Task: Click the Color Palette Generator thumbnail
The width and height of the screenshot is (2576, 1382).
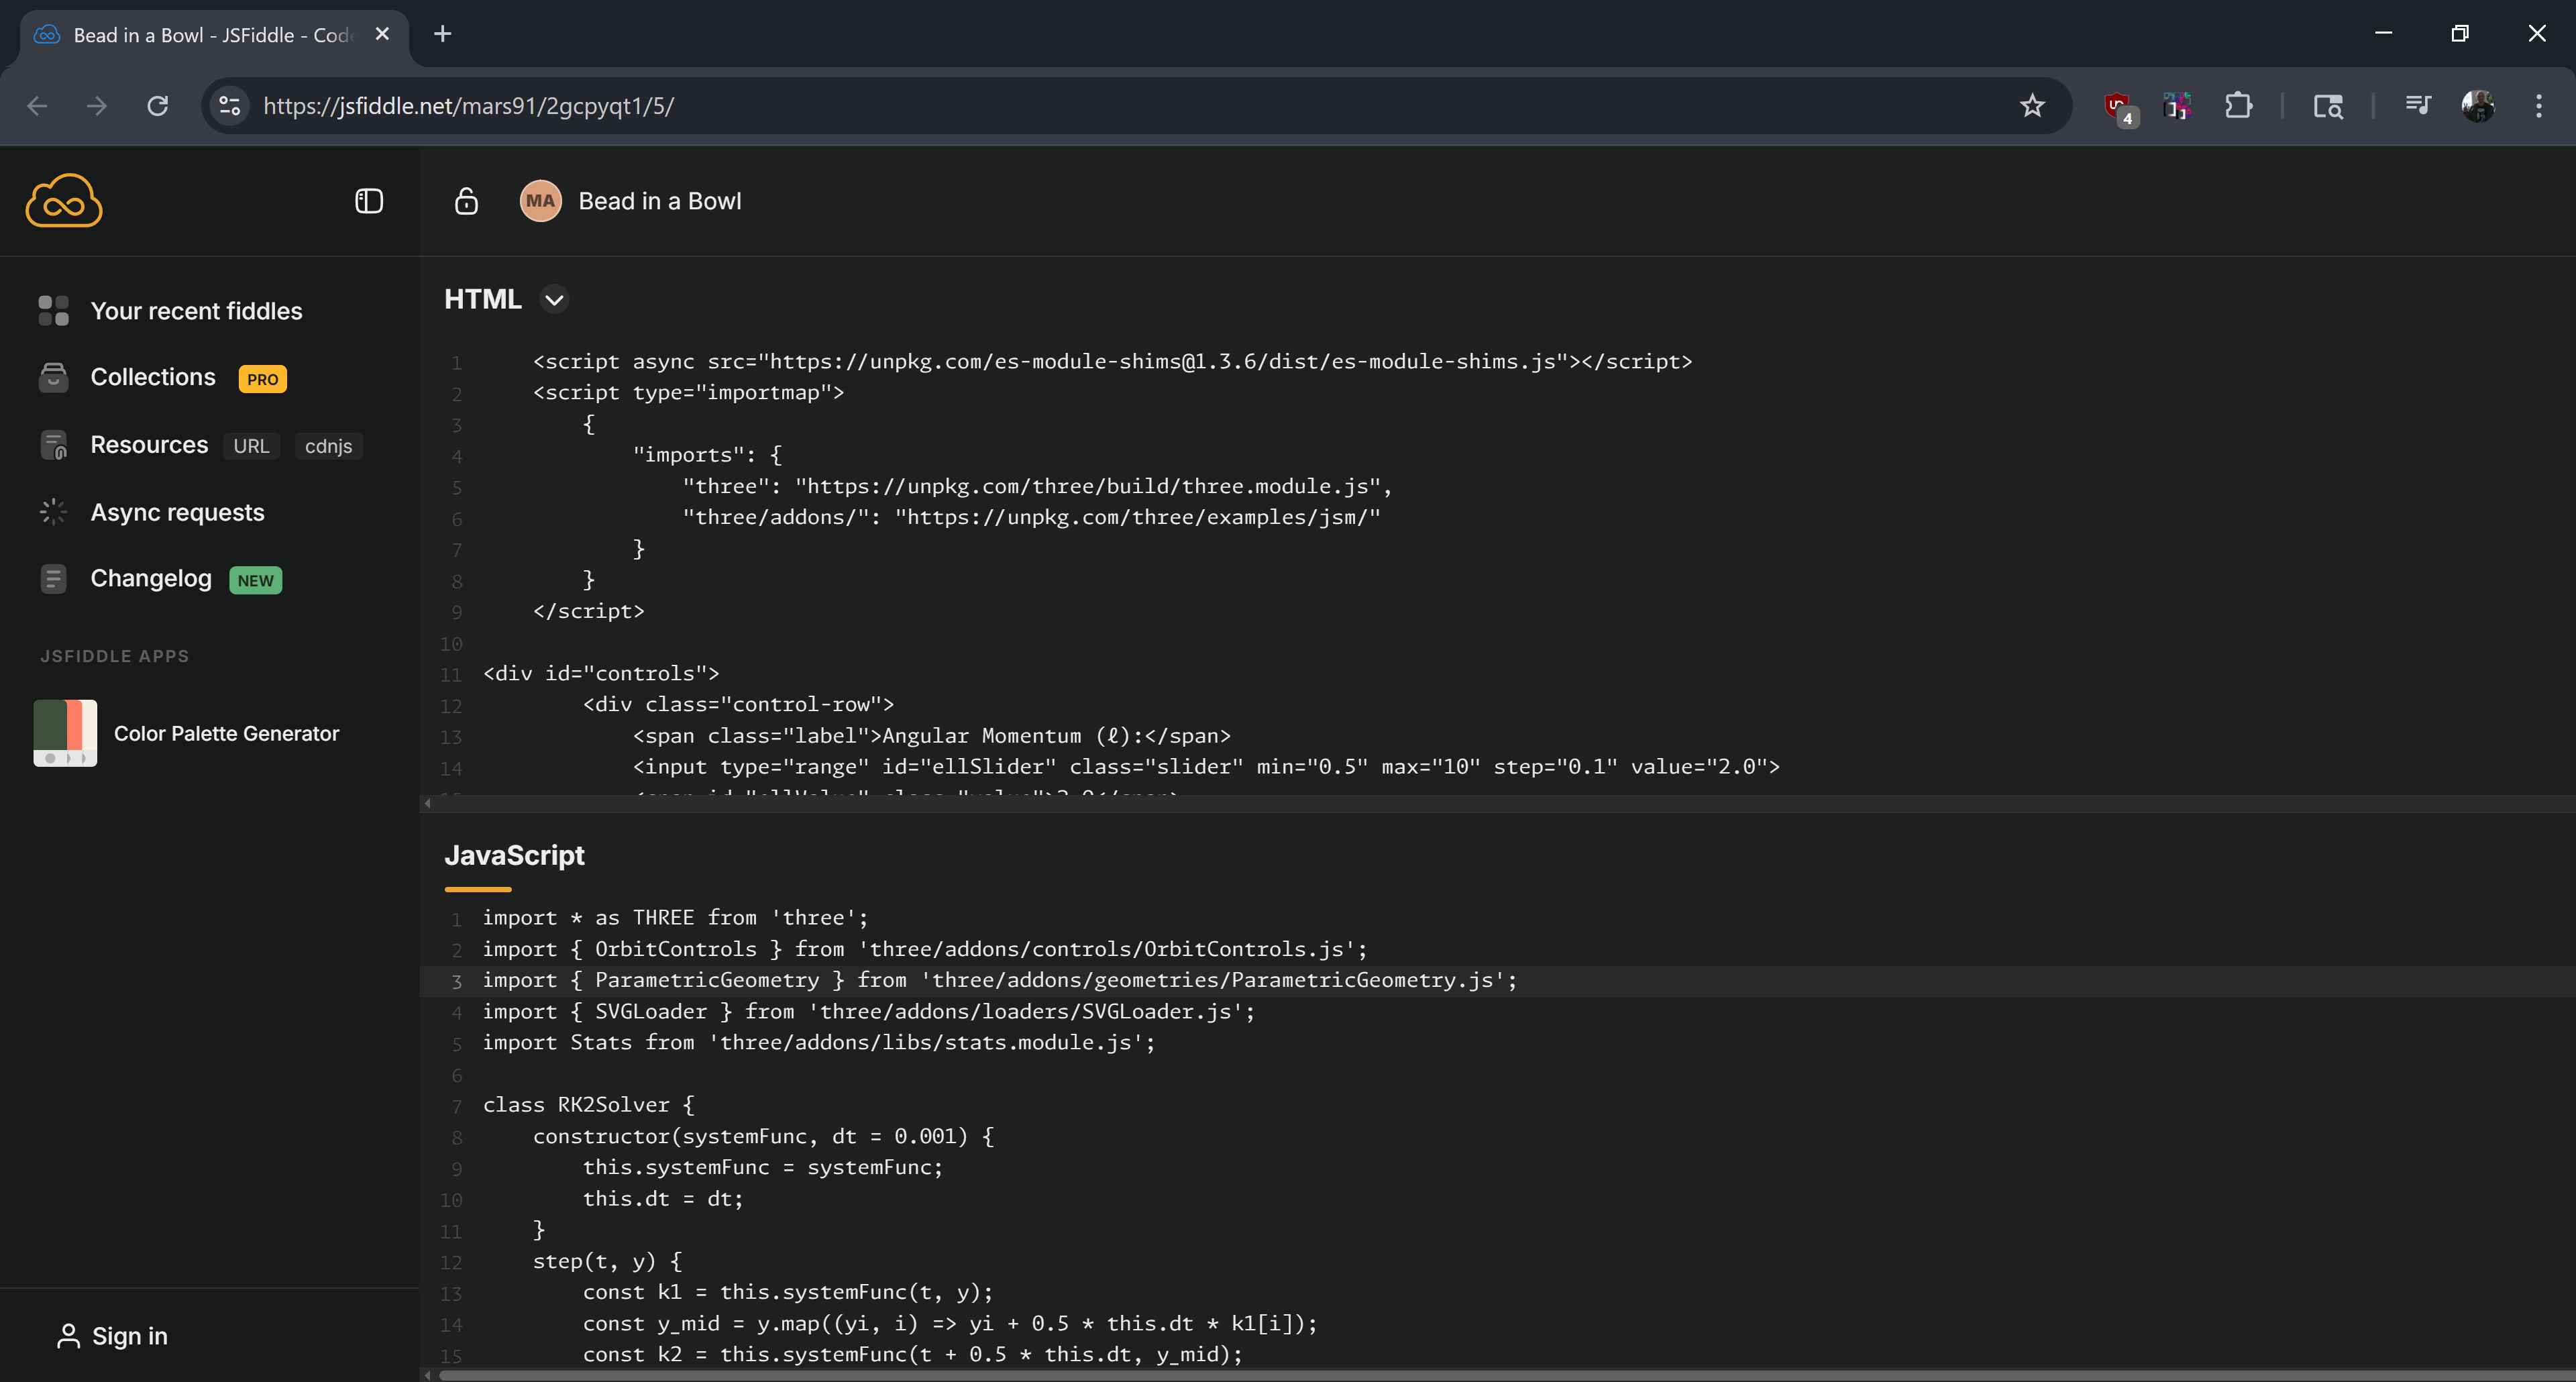Action: (65, 733)
